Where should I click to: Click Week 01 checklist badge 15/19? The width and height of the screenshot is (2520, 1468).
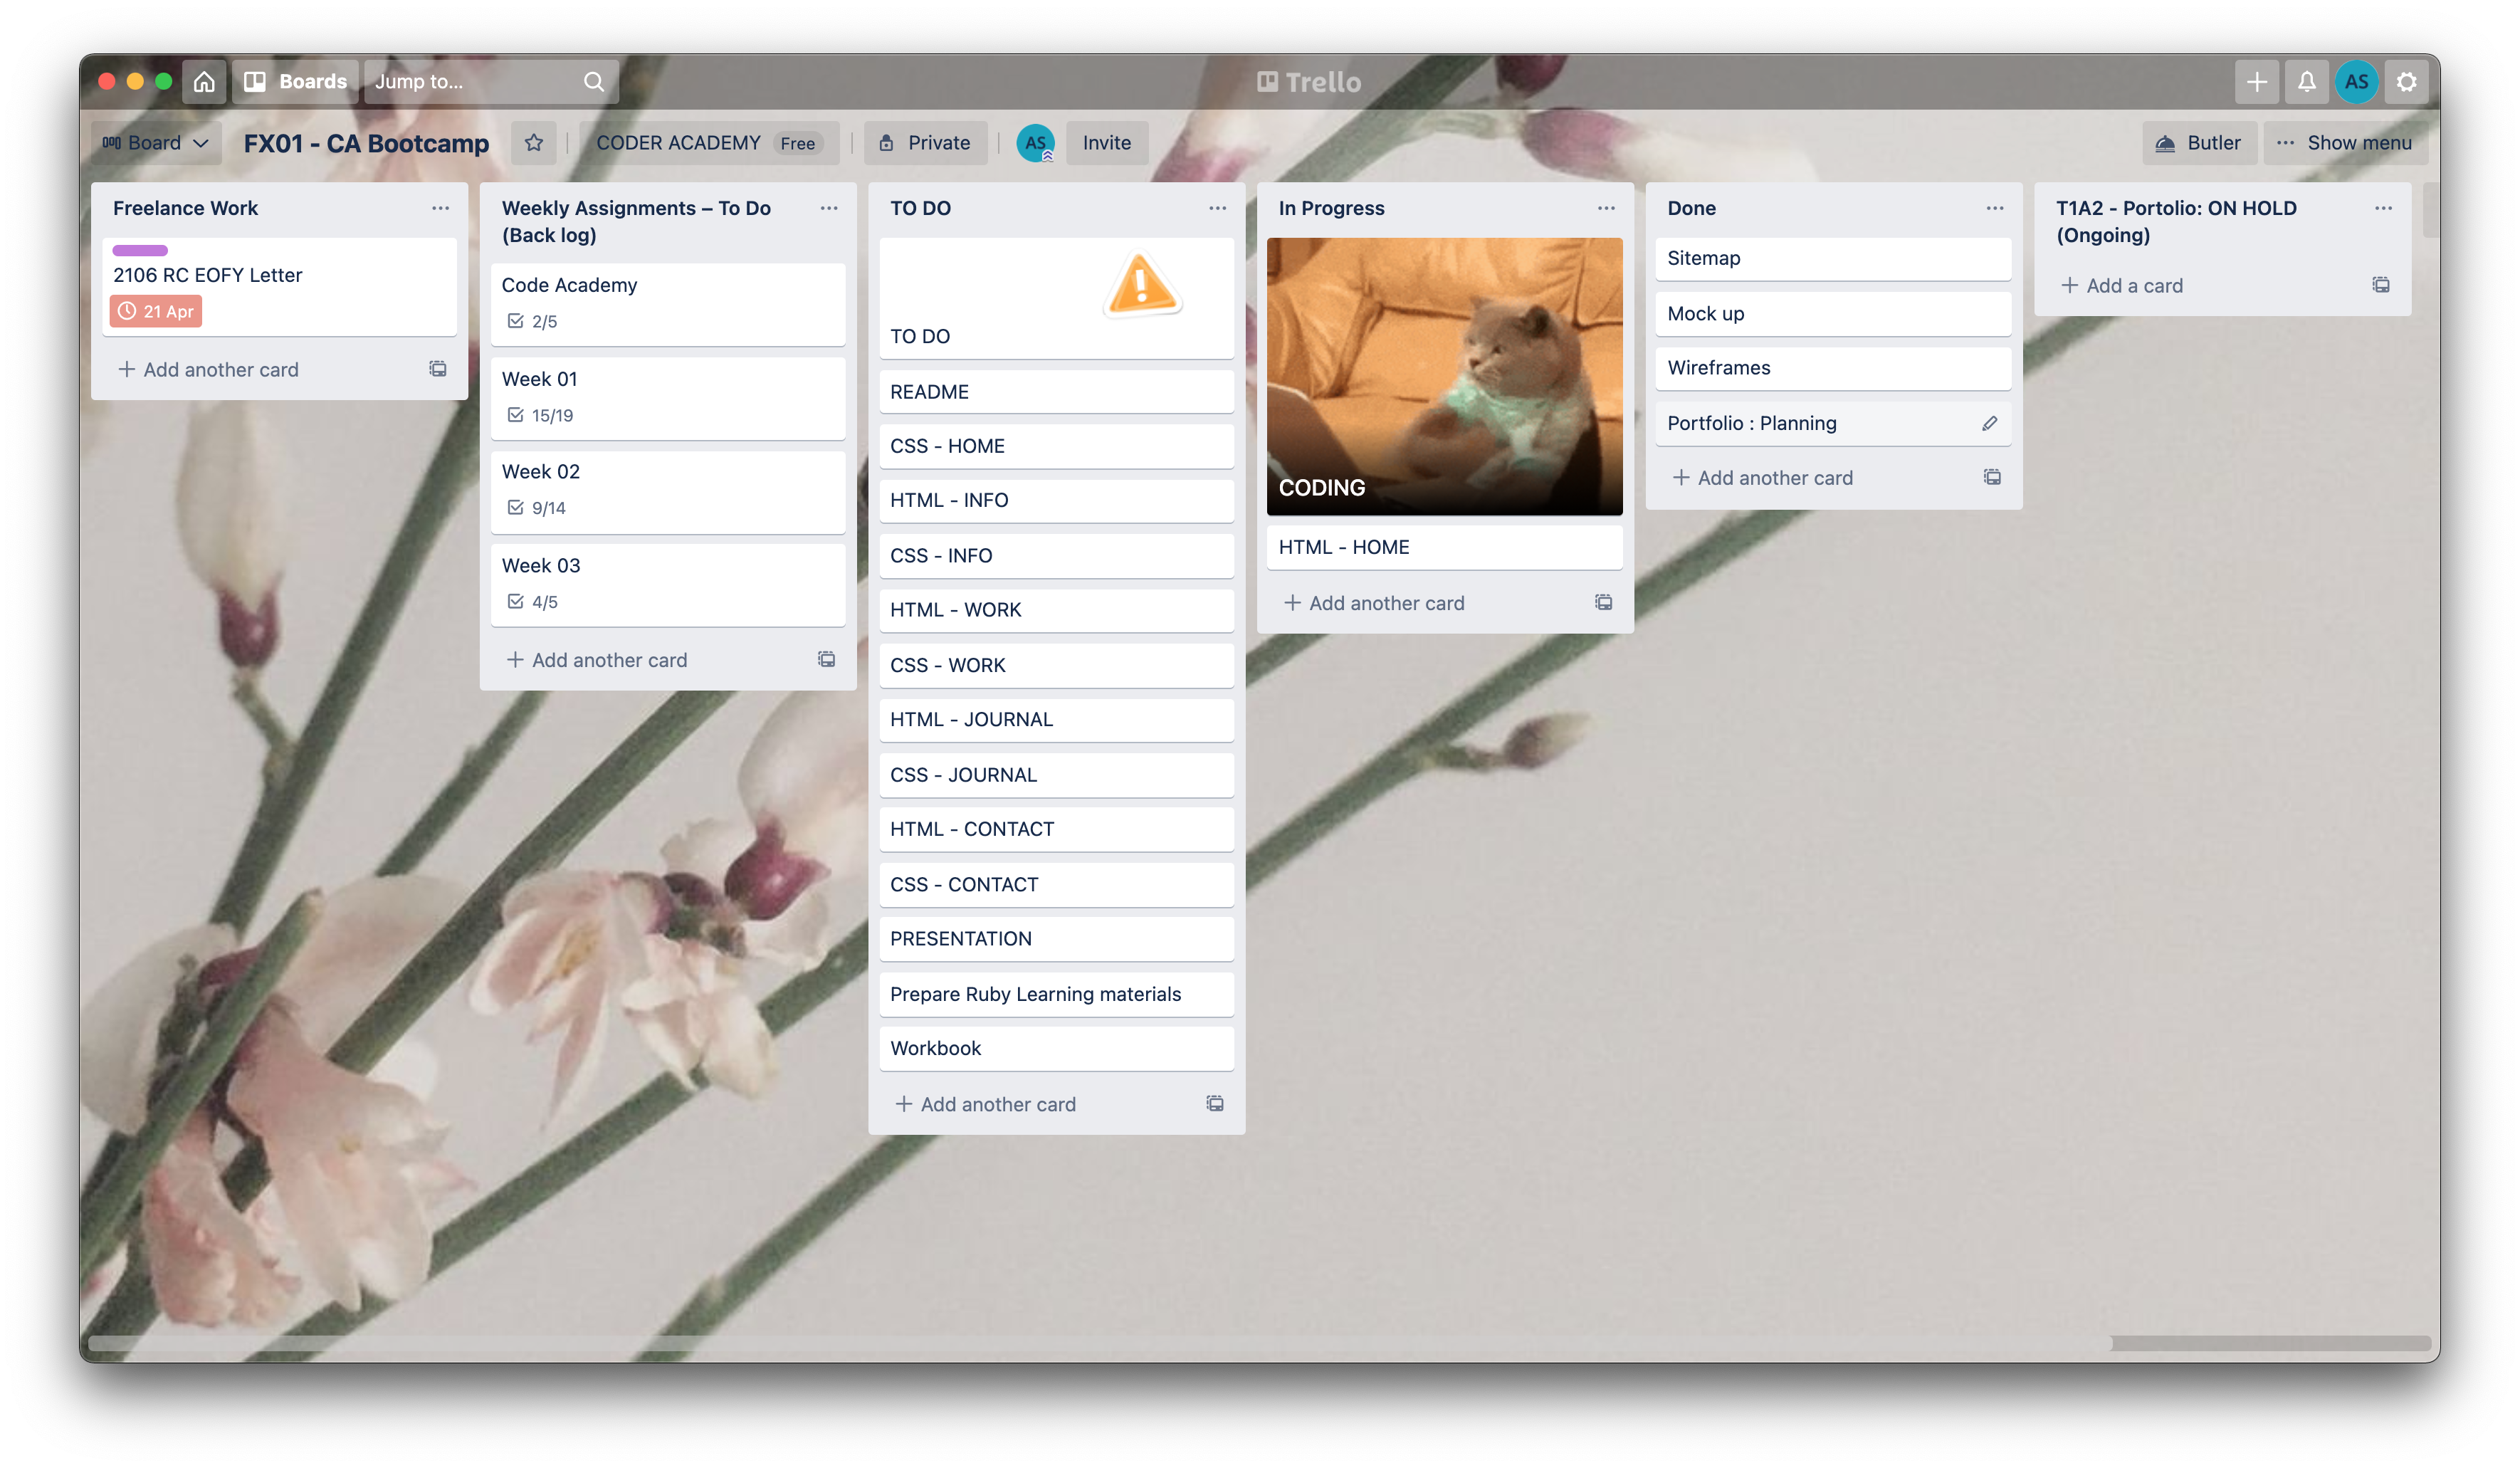click(540, 415)
